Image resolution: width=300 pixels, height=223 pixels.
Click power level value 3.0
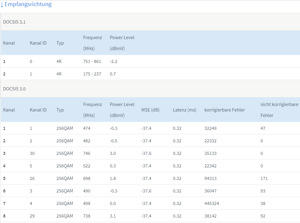pyautogui.click(x=113, y=153)
